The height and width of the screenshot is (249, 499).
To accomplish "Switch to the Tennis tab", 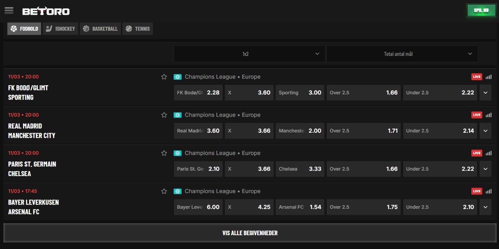I will coord(137,28).
